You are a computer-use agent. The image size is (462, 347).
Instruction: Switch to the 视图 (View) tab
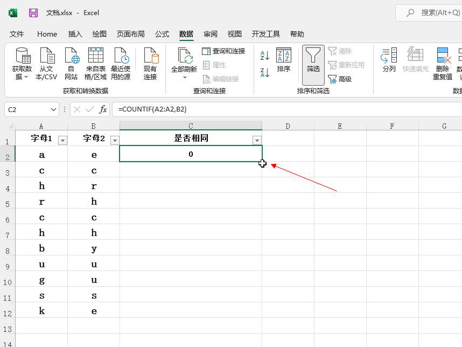pos(235,34)
